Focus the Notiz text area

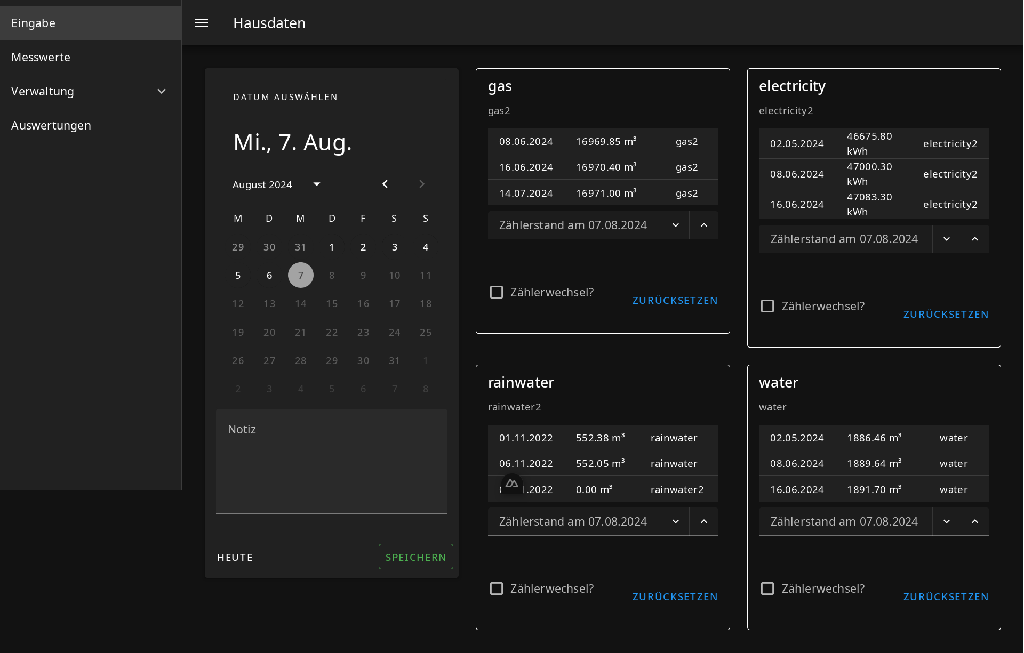point(332,461)
